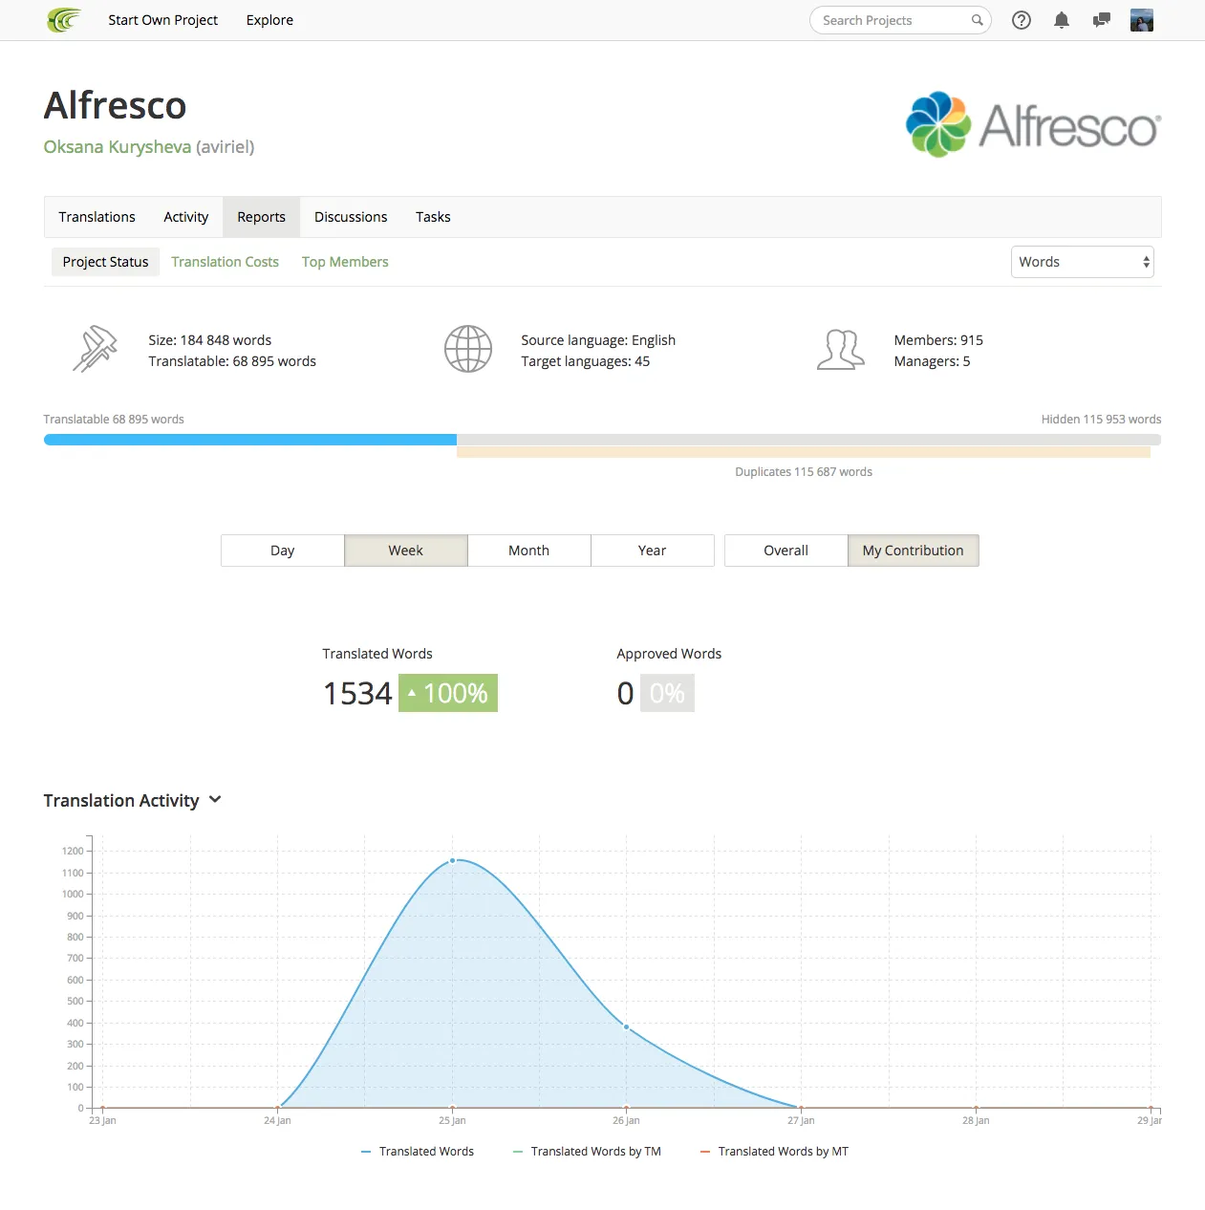
Task: Open the Discussions tab
Action: pos(351,217)
